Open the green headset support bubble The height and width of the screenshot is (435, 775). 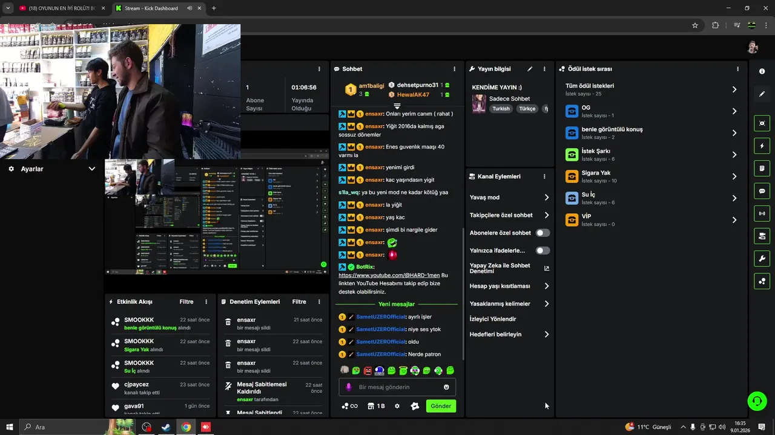click(757, 401)
